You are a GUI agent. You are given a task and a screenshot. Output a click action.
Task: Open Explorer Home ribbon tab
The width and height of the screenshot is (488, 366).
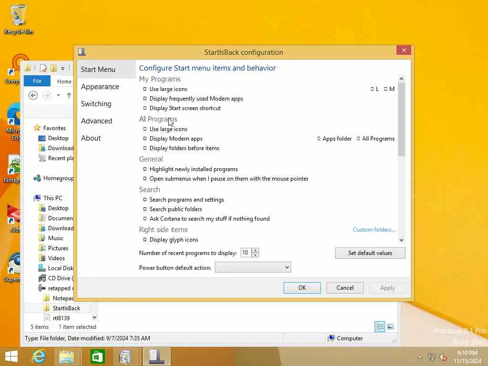point(64,81)
